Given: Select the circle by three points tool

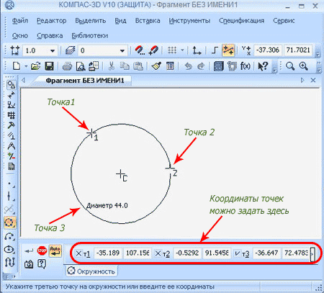Looking at the screenshot, I should (x=10, y=222).
